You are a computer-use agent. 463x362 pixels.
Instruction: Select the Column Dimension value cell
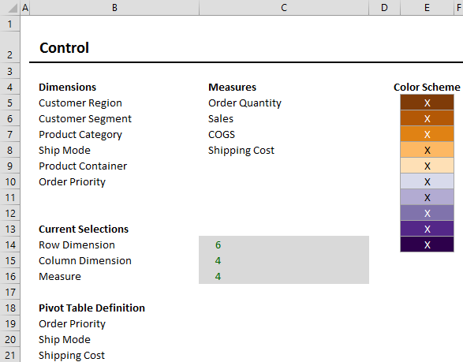pyautogui.click(x=284, y=260)
